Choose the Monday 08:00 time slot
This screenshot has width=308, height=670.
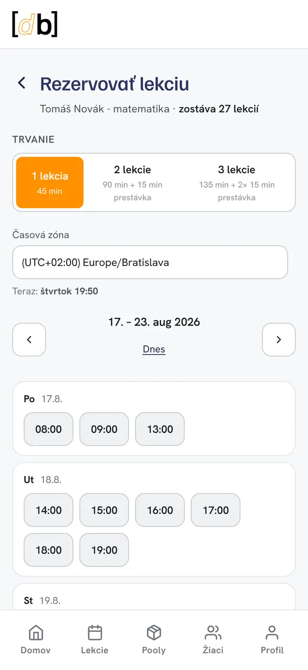click(x=49, y=429)
